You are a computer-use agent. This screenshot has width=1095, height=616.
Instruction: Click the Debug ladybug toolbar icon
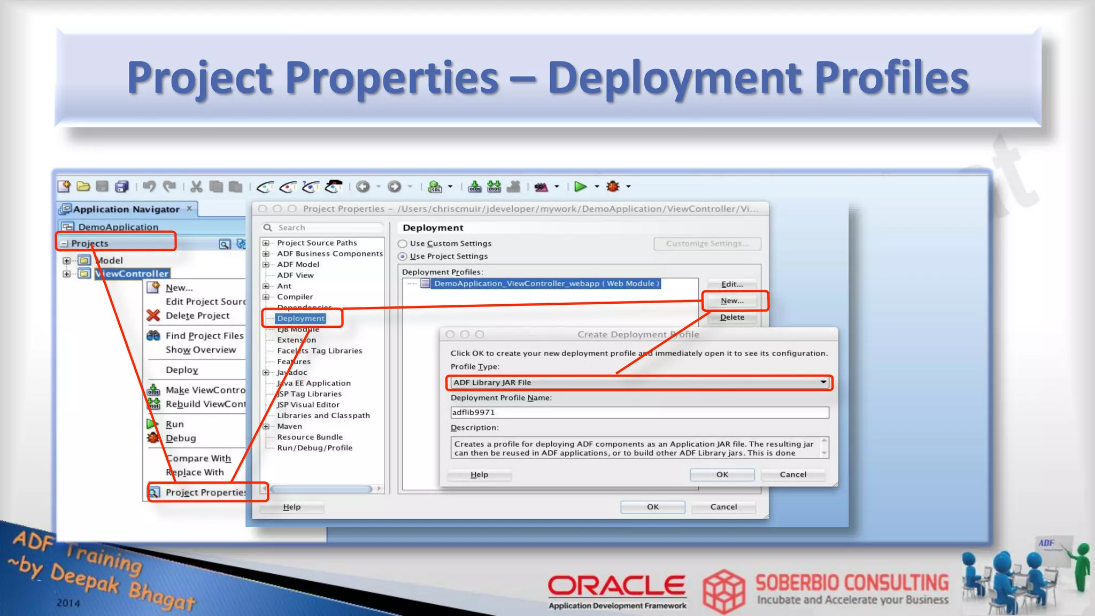(613, 187)
